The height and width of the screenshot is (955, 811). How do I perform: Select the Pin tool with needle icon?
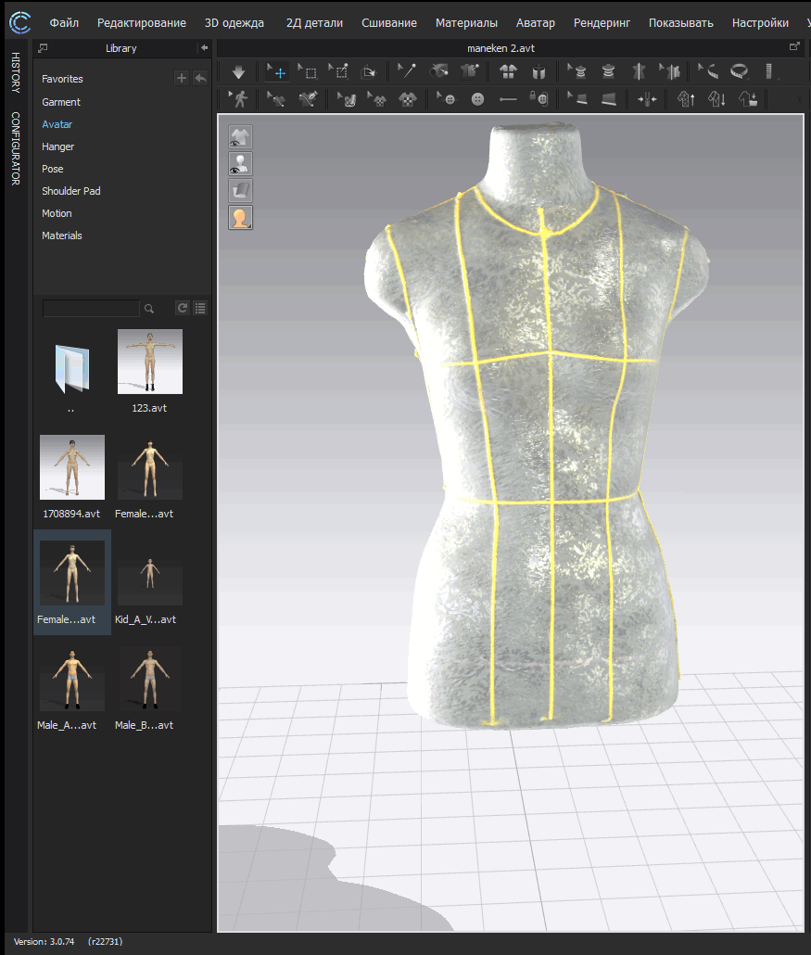click(406, 71)
